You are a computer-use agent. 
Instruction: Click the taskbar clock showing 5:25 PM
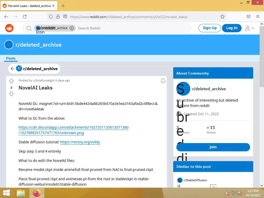coord(253,193)
